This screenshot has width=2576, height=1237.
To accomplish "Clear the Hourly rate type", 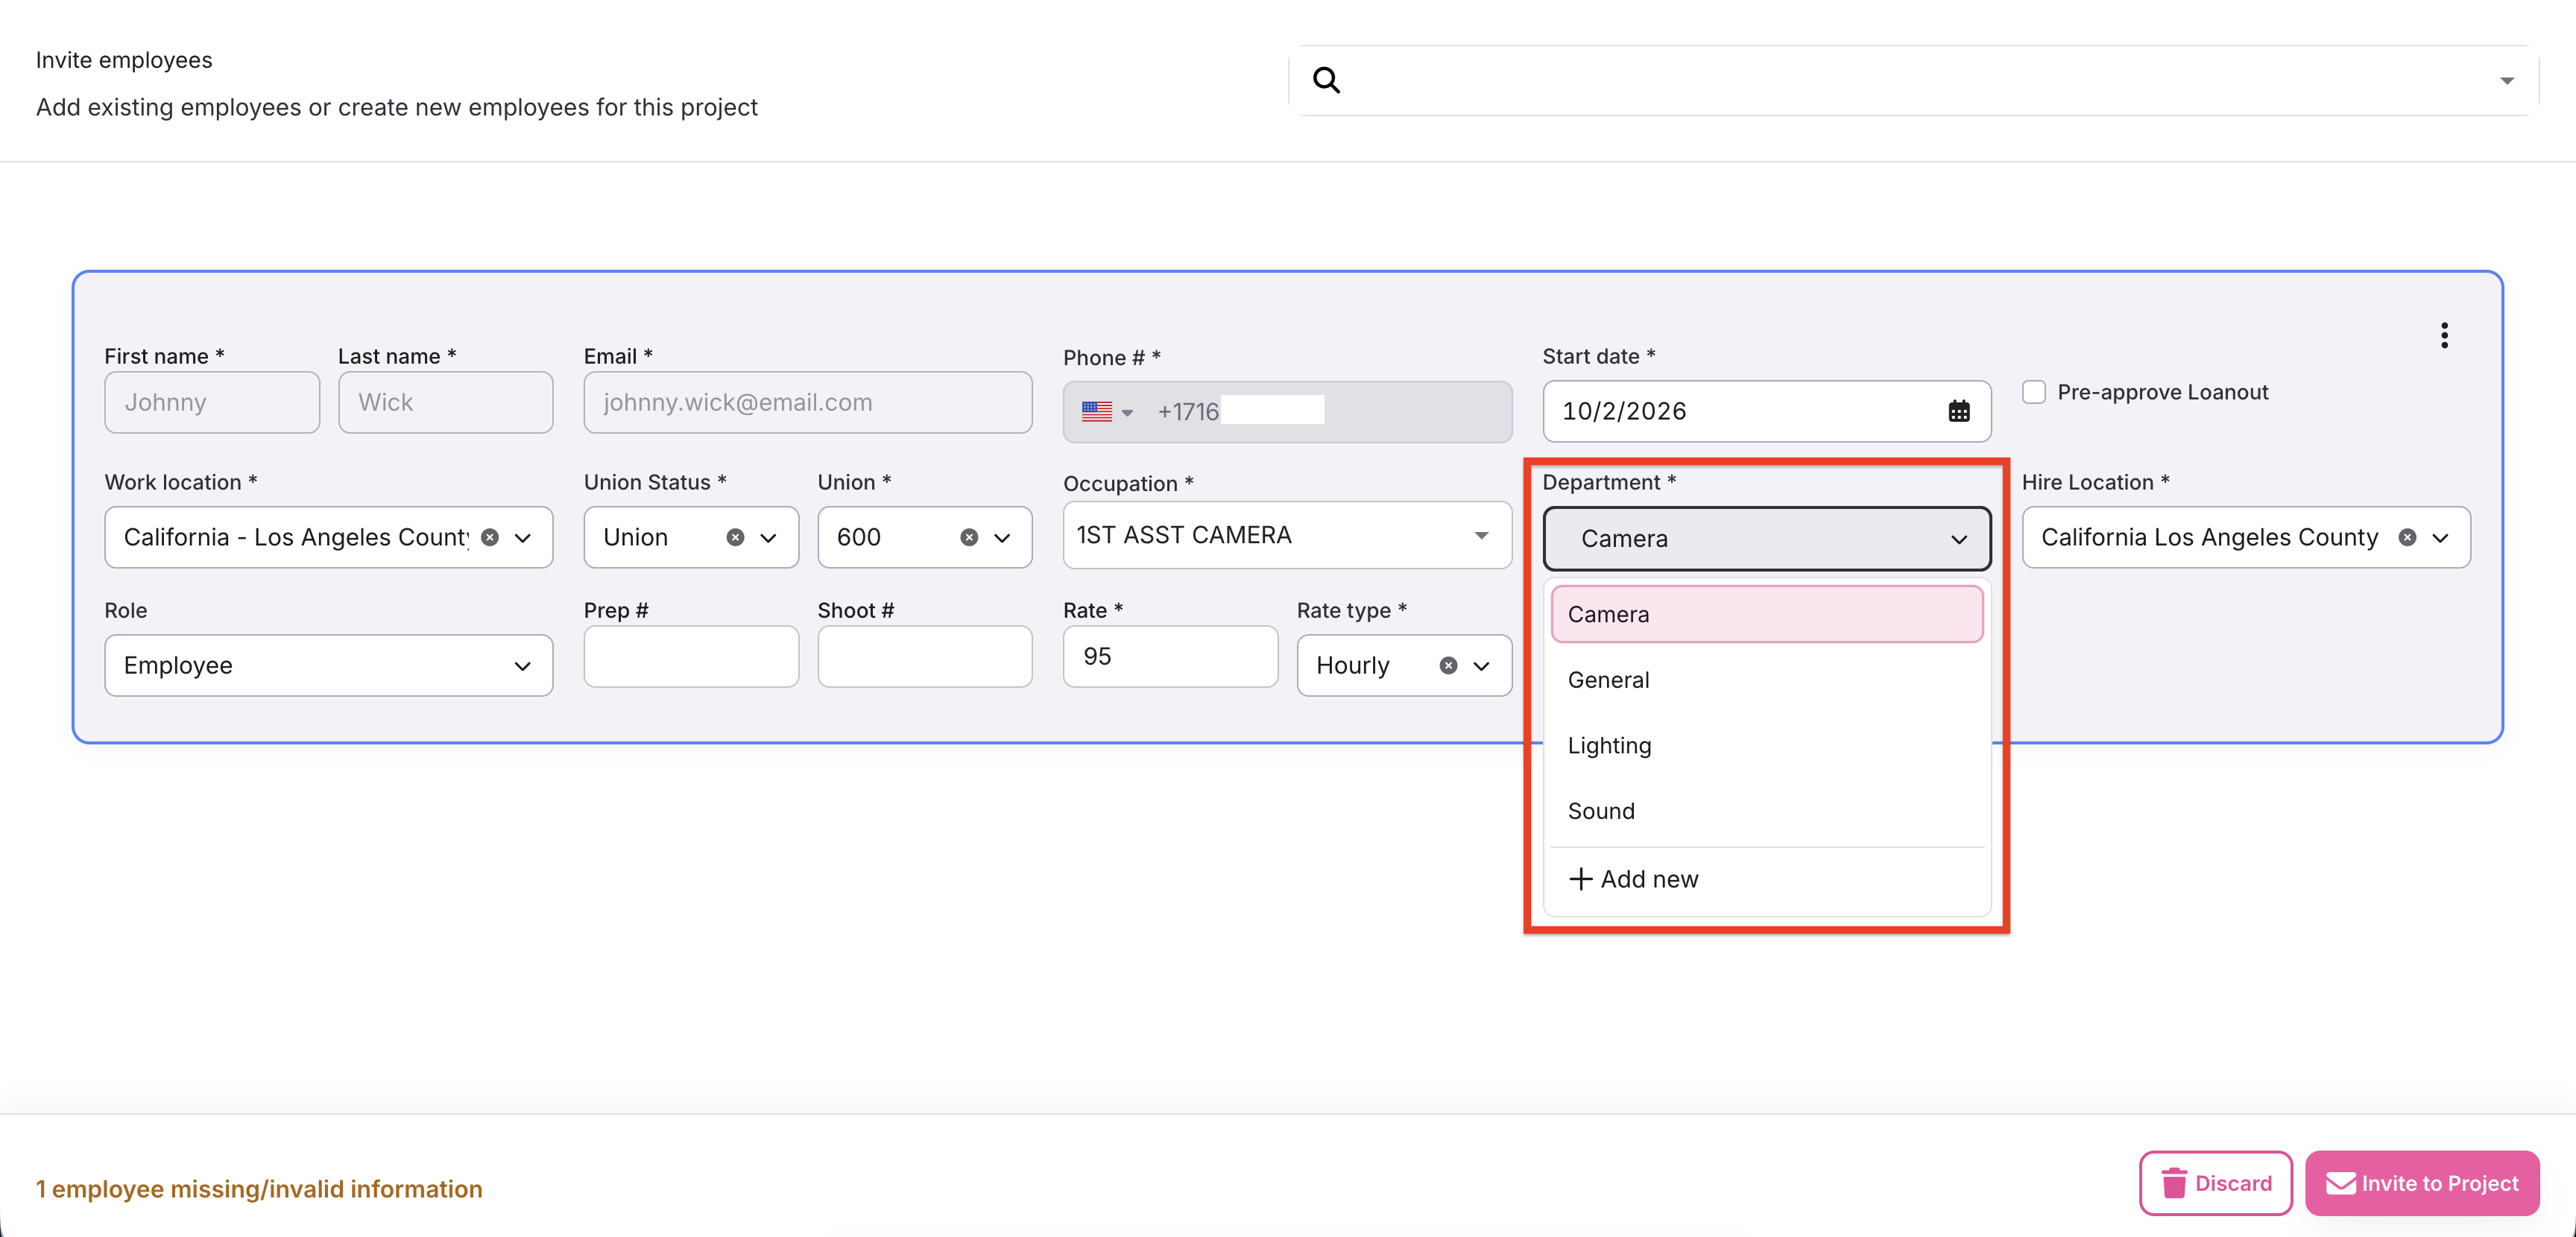I will 1447,665.
